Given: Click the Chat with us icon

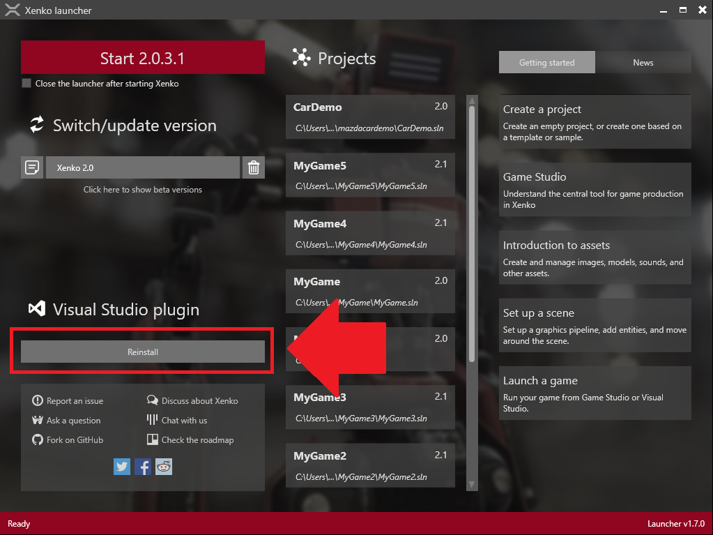Looking at the screenshot, I should tap(153, 420).
